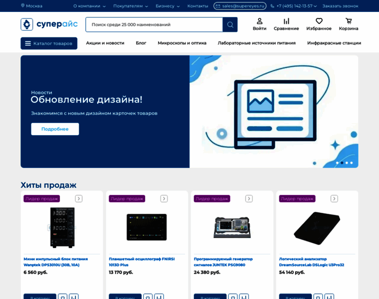Expand the Бизнесу dropdown
The height and width of the screenshot is (299, 379).
(168, 6)
